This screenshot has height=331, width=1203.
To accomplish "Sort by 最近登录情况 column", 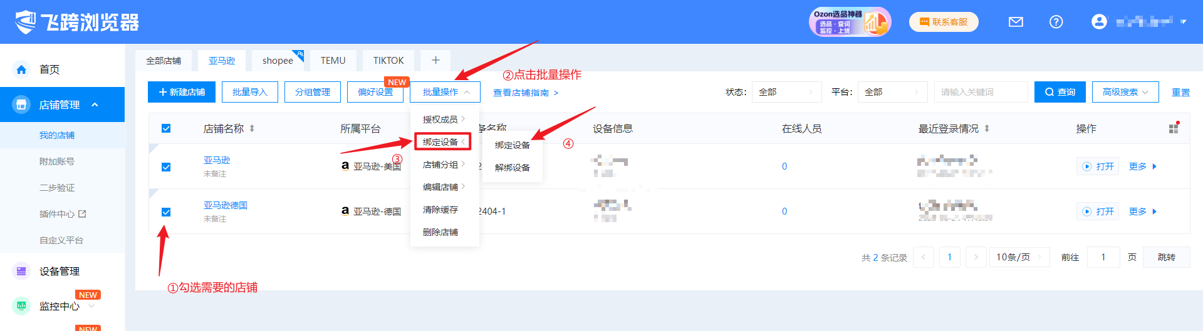I will pos(987,128).
